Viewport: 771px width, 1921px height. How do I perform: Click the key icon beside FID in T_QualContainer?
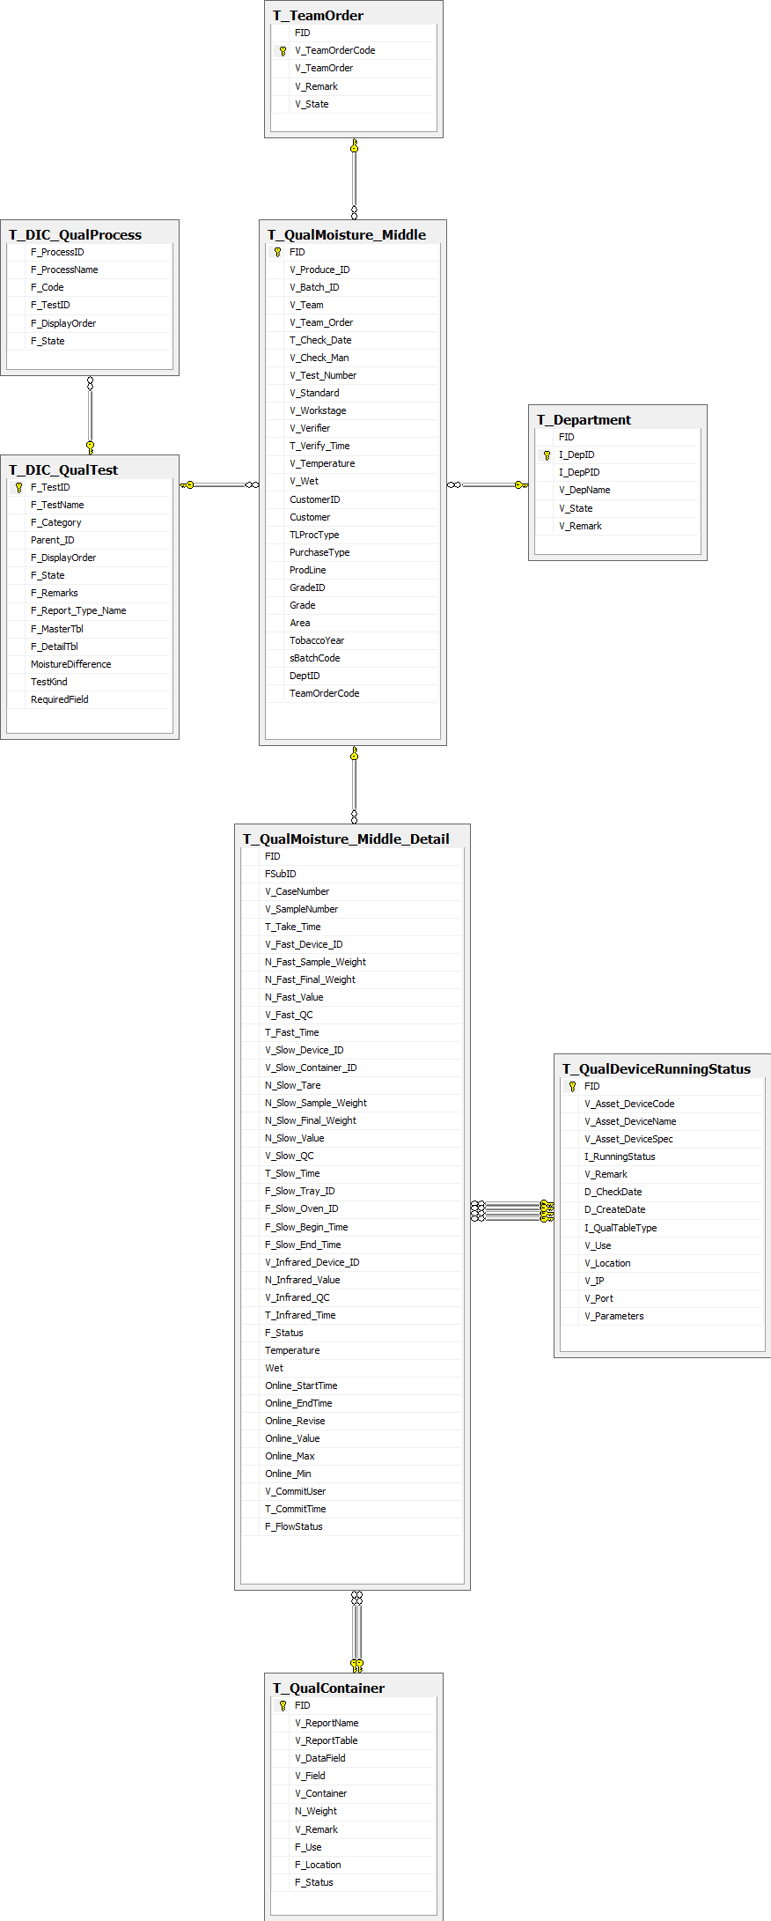(x=283, y=1705)
